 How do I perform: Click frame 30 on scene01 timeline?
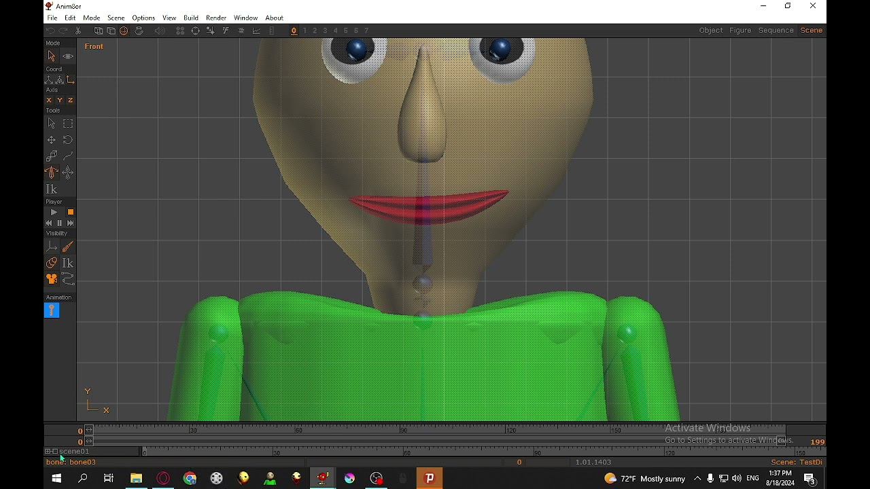(277, 452)
